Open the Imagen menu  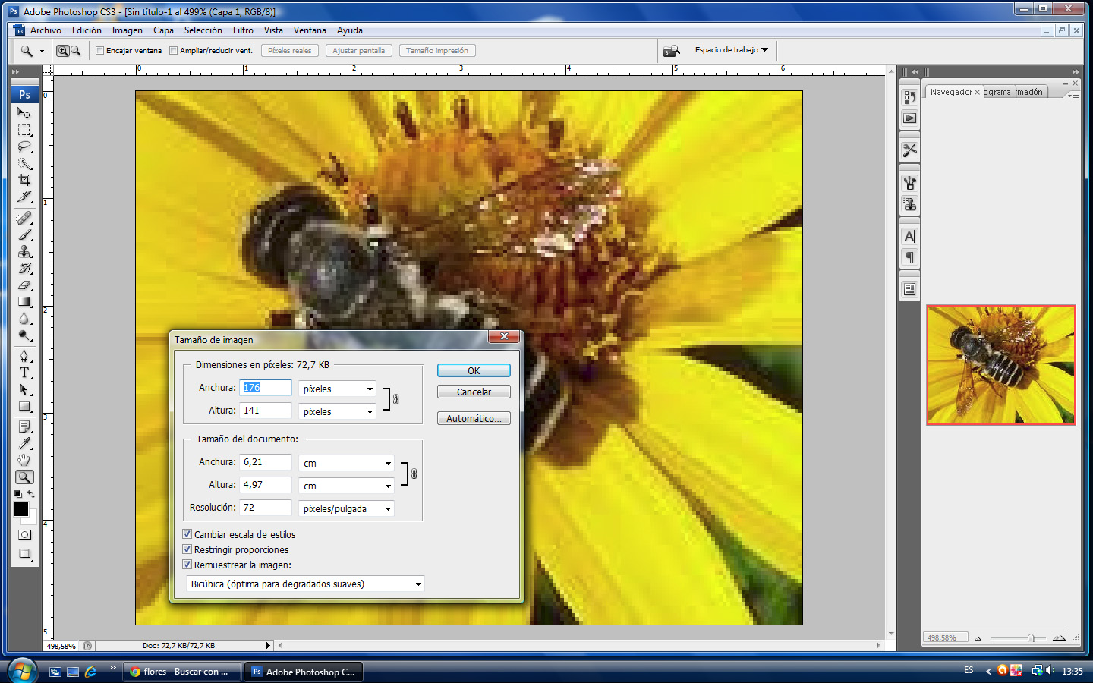point(127,30)
